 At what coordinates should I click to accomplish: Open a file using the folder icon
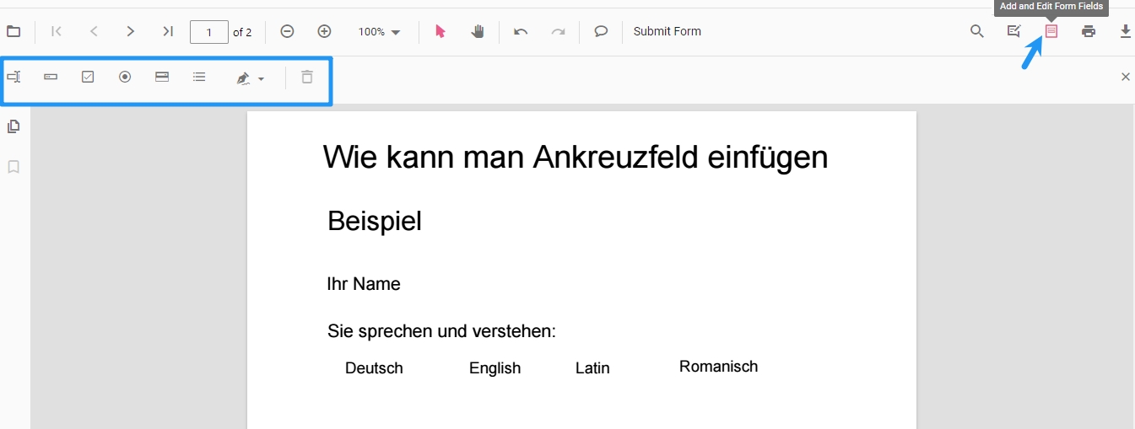(14, 32)
